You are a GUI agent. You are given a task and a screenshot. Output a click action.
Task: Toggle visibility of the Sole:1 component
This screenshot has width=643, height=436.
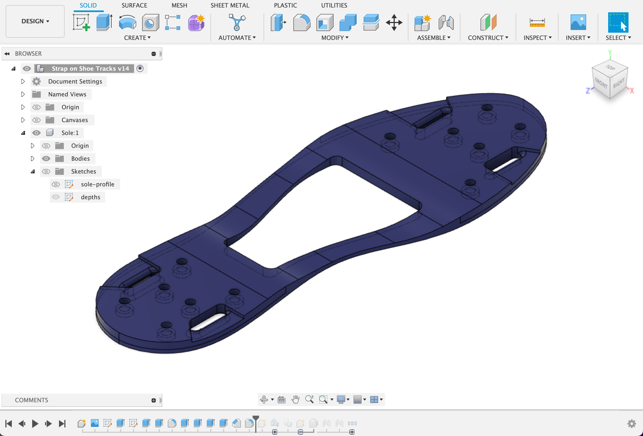click(36, 133)
